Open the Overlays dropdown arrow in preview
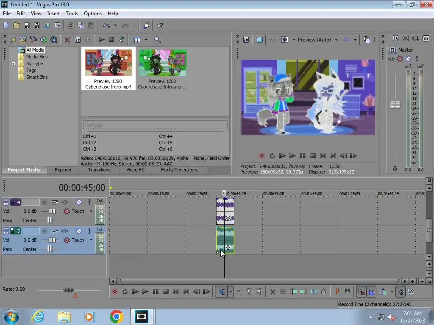This screenshot has width=434, height=325. coord(355,40)
